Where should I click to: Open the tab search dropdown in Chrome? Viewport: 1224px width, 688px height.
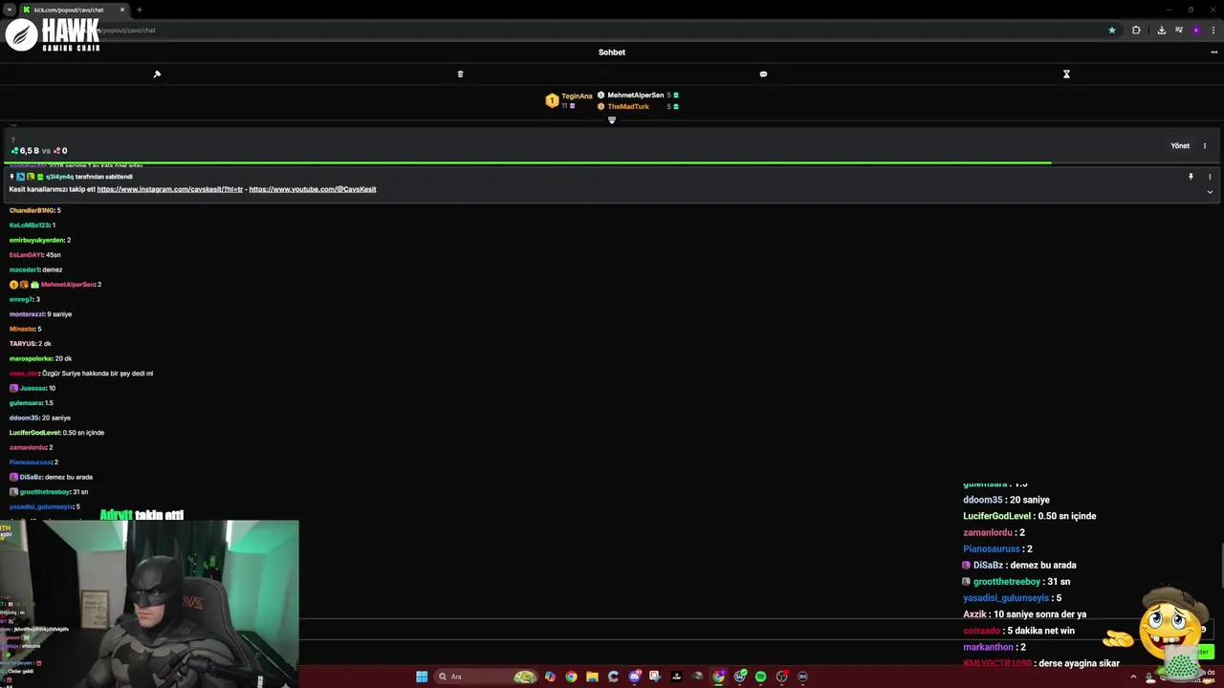pos(9,10)
